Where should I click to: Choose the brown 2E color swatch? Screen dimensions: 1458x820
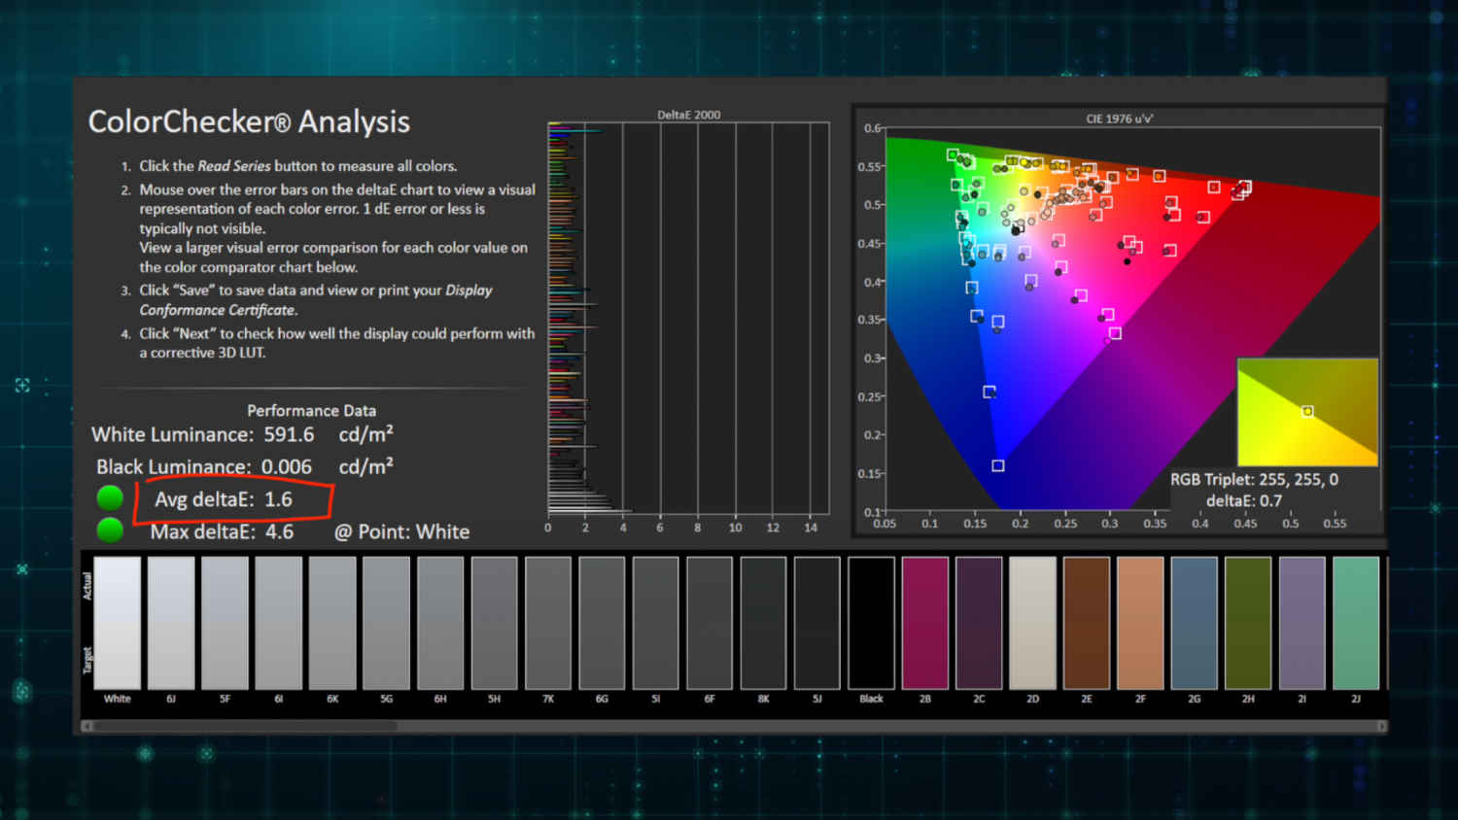tap(1086, 623)
